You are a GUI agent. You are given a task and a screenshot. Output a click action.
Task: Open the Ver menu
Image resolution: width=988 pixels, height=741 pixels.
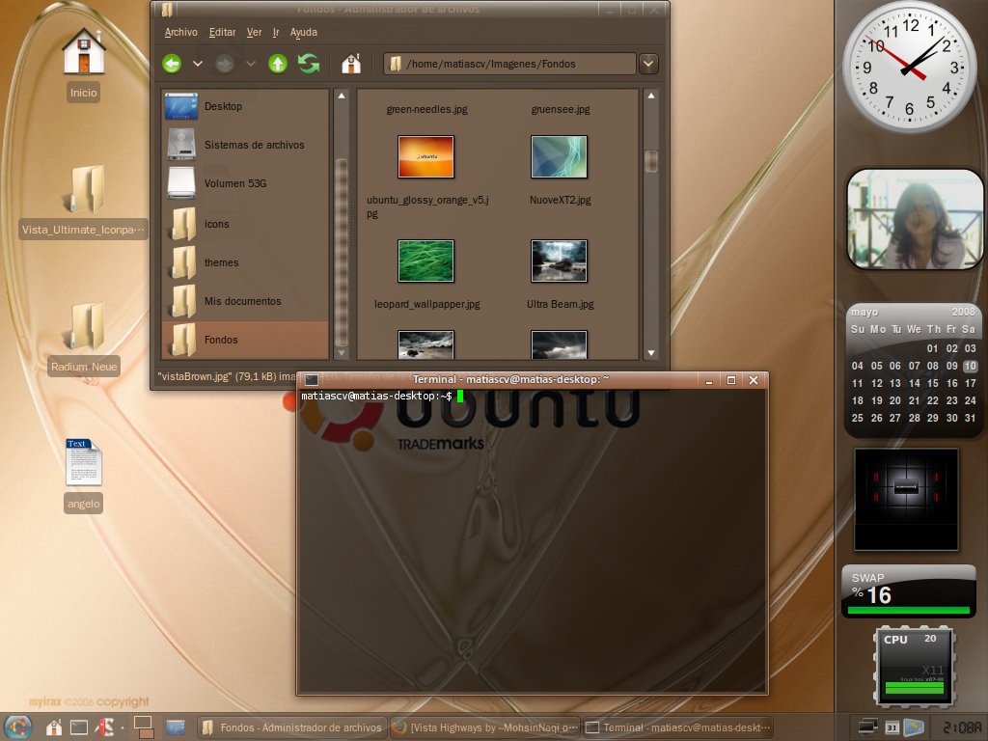click(254, 32)
